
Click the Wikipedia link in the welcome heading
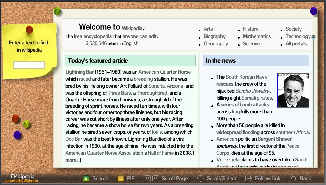click(x=132, y=28)
